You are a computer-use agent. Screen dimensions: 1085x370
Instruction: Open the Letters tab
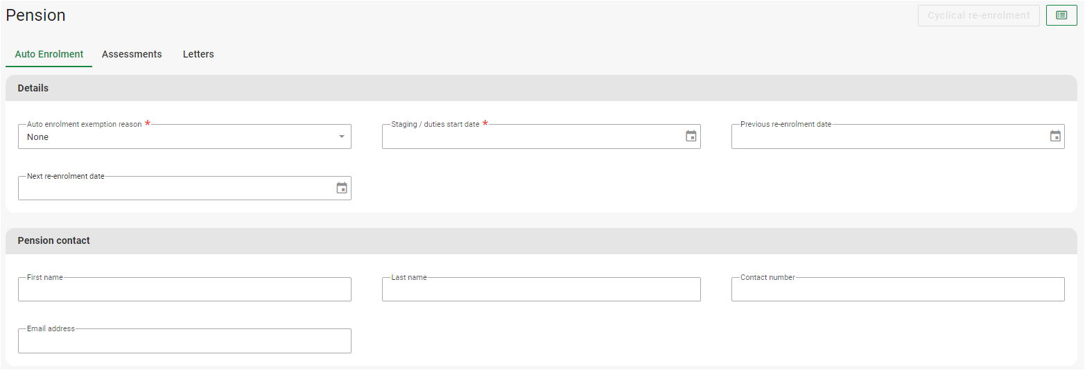tap(198, 54)
